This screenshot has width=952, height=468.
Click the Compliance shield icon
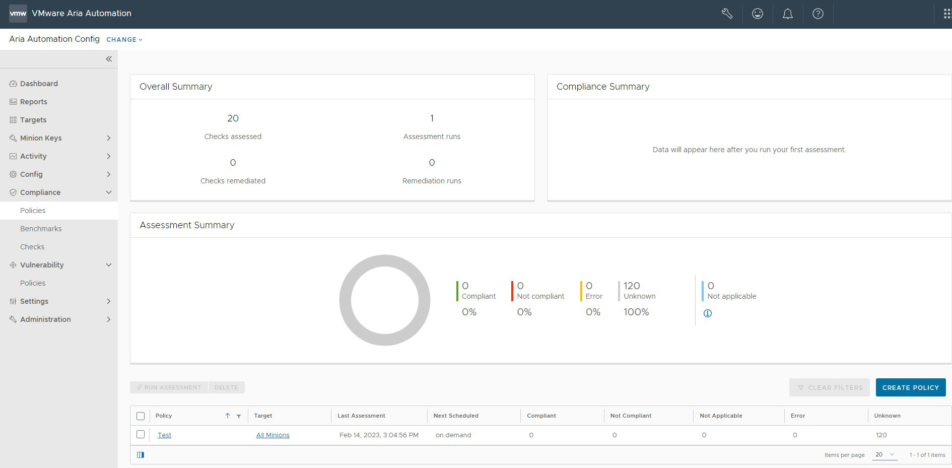pyautogui.click(x=13, y=192)
